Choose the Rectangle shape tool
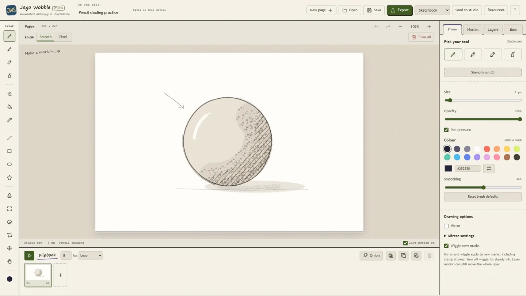 click(x=9, y=151)
